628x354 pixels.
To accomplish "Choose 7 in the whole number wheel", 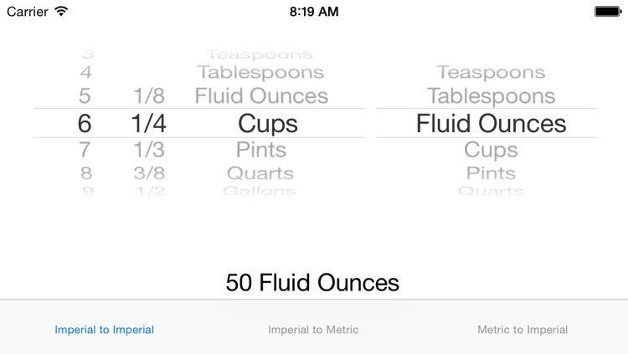I will (x=85, y=150).
